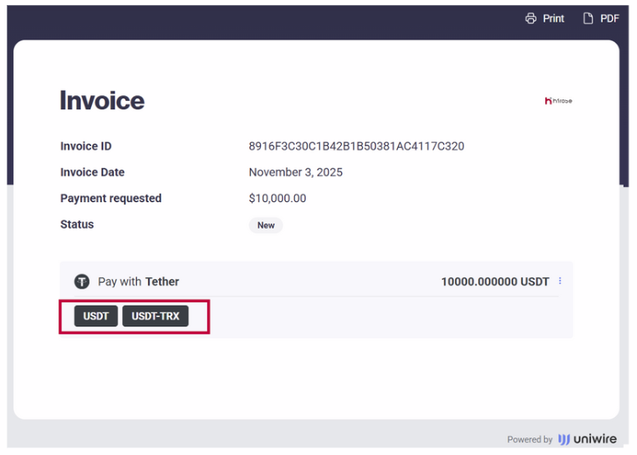Click the November 3, 2025 invoice date
The image size is (637, 455).
(295, 172)
